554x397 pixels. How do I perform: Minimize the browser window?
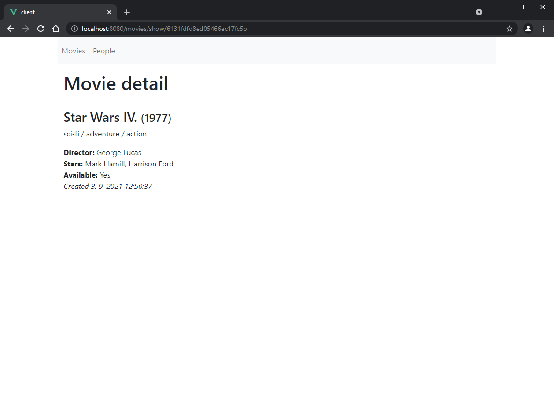(x=500, y=7)
